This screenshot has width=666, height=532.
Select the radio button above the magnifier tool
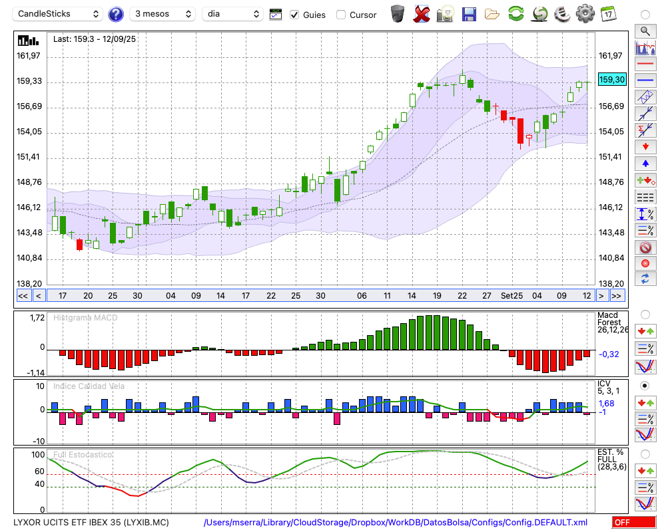[645, 15]
